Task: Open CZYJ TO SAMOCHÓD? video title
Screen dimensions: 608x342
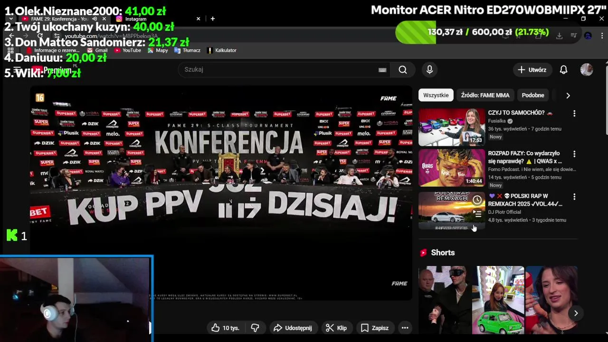Action: tap(520, 113)
